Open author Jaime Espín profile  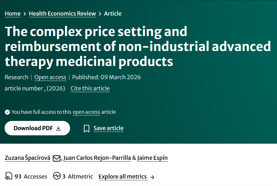tap(152, 158)
